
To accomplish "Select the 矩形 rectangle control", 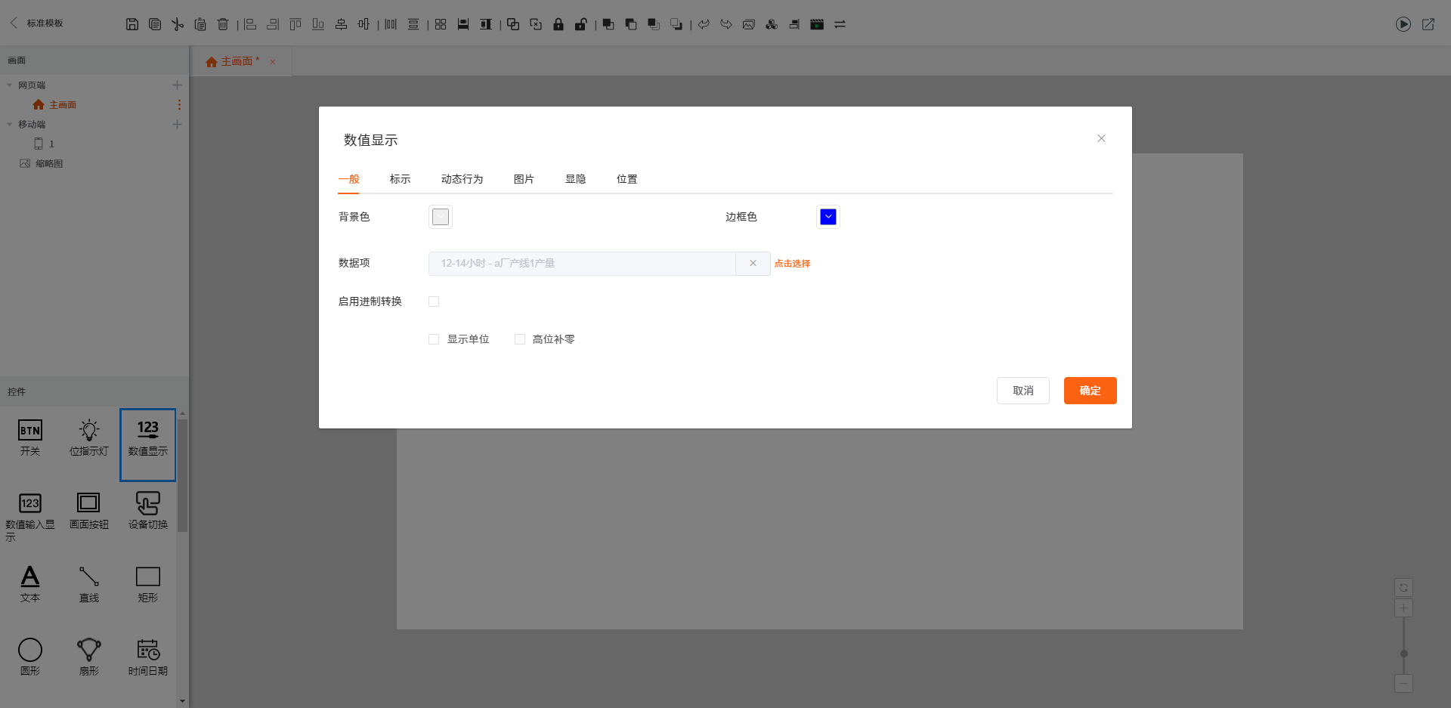I will pos(148,584).
